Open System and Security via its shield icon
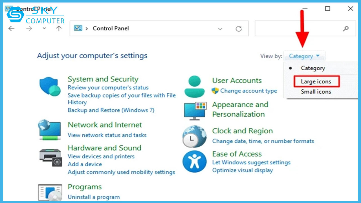The height and width of the screenshot is (203, 361). (x=50, y=84)
